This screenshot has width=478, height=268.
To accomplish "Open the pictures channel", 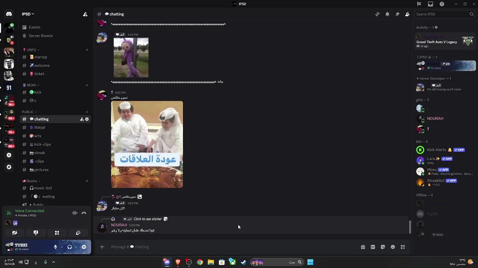I will click(x=55, y=170).
